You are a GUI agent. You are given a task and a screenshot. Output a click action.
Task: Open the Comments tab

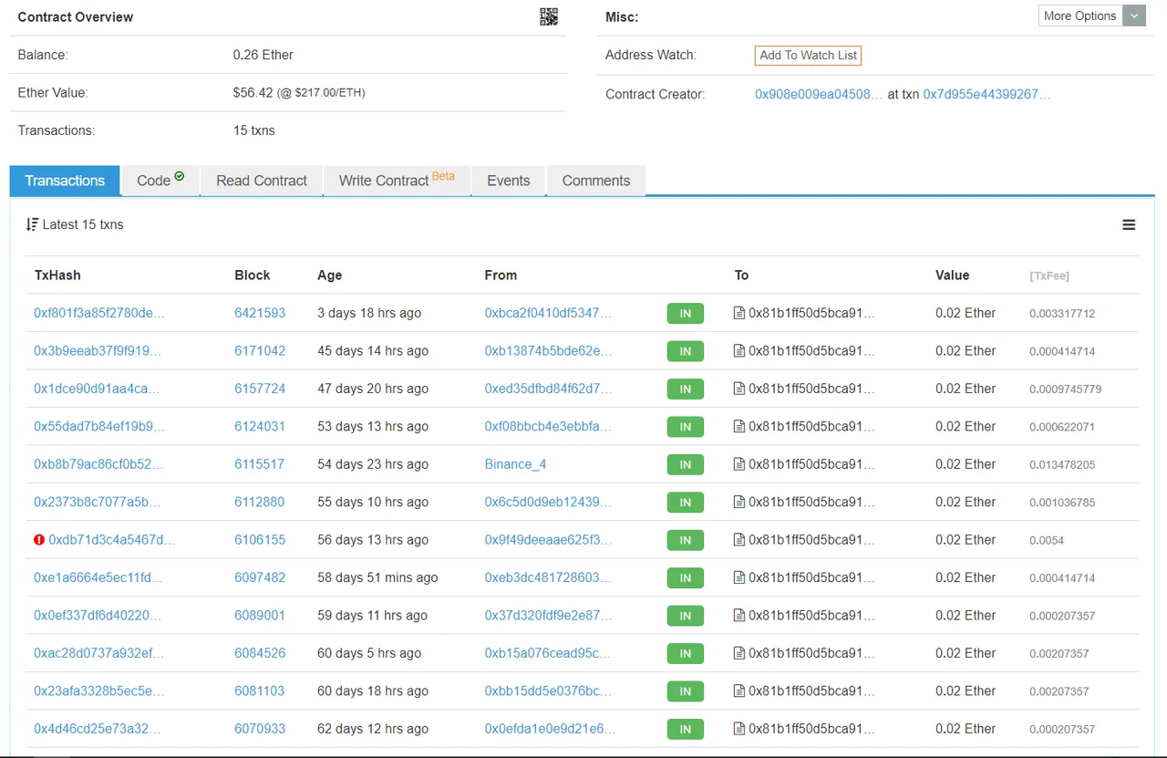[596, 181]
